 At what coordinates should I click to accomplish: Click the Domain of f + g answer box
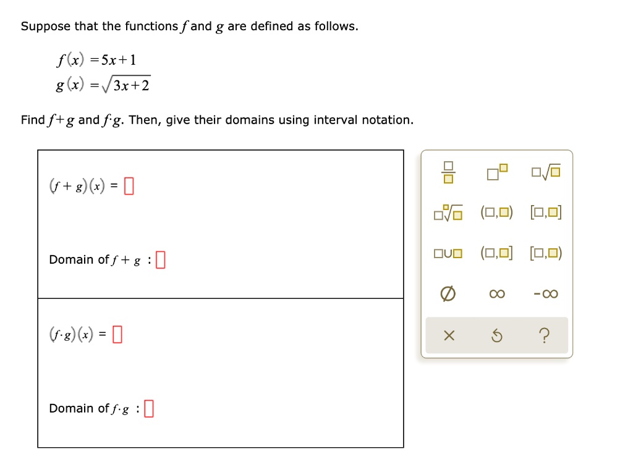pyautogui.click(x=161, y=260)
